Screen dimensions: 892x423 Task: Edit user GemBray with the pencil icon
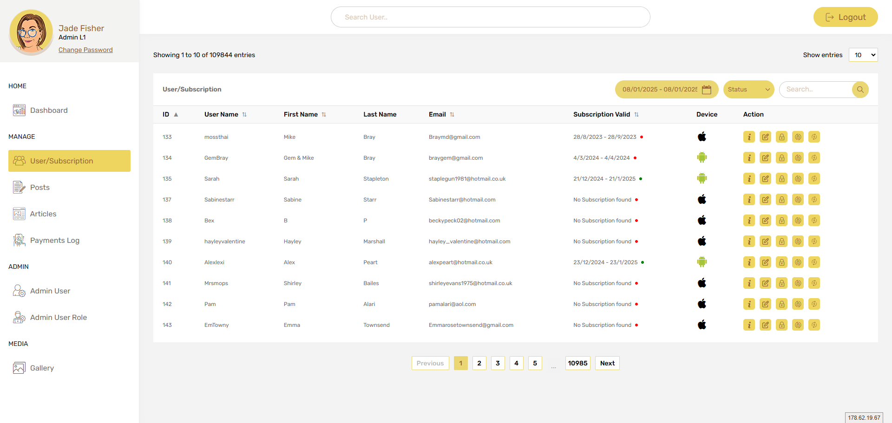(765, 158)
